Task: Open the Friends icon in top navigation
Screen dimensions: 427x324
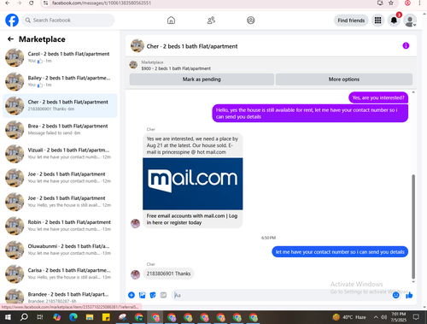Action: (x=211, y=21)
